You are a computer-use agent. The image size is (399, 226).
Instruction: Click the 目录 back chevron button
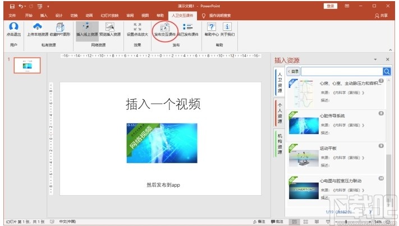pos(293,71)
